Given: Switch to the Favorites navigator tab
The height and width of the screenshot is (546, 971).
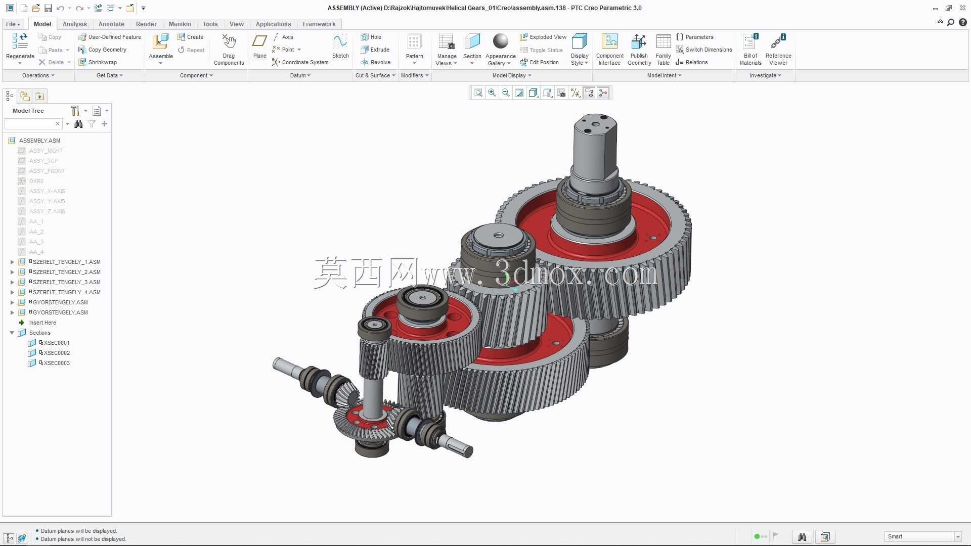Looking at the screenshot, I should tap(40, 96).
